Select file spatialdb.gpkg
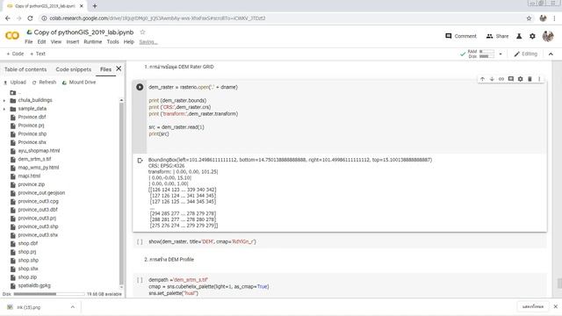 [x=34, y=285]
